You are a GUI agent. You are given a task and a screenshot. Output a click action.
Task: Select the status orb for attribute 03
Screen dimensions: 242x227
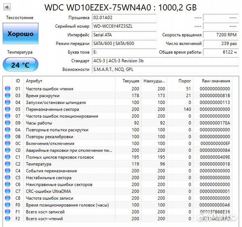(8, 95)
